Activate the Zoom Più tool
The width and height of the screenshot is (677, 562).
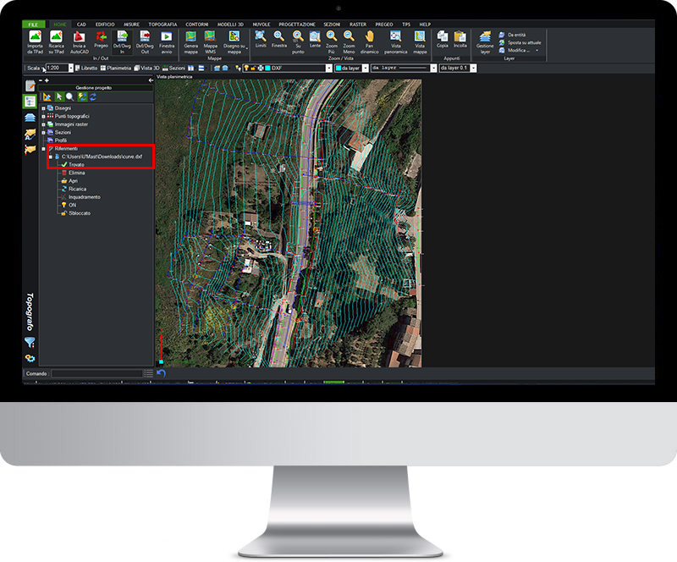point(331,36)
